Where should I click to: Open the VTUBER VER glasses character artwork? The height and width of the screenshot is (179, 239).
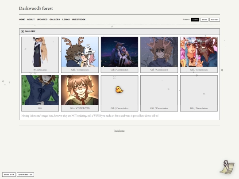[x=80, y=90]
